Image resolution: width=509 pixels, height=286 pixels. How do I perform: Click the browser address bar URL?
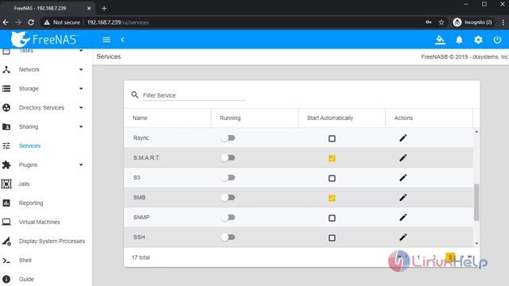(118, 22)
